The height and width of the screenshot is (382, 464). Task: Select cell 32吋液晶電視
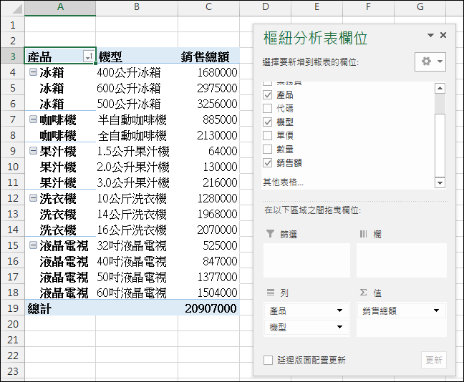(x=137, y=245)
